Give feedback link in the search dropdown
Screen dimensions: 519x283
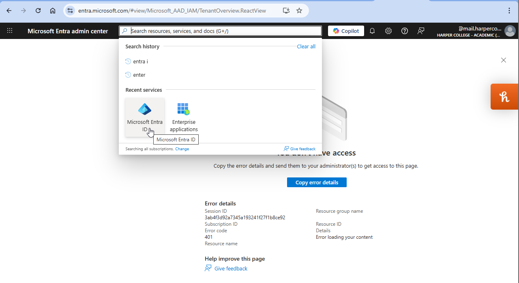[x=300, y=149]
